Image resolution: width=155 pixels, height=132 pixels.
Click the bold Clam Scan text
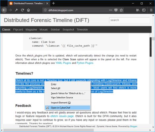69,59
